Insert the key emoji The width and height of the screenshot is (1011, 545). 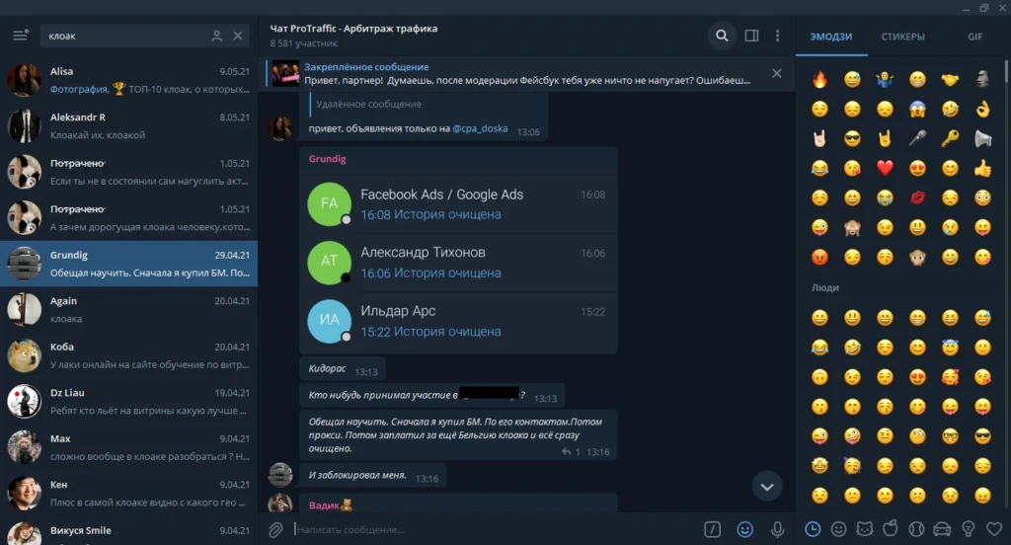point(950,138)
